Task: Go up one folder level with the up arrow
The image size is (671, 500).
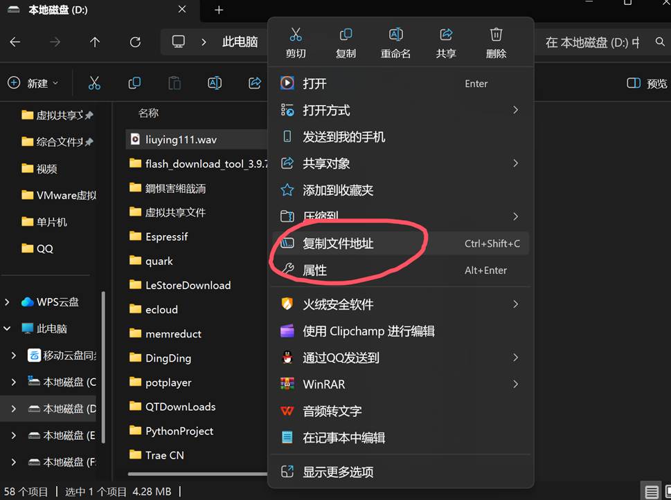Action: 95,42
